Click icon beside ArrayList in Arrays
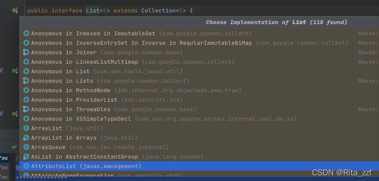This screenshot has height=181, width=379. coord(26,138)
